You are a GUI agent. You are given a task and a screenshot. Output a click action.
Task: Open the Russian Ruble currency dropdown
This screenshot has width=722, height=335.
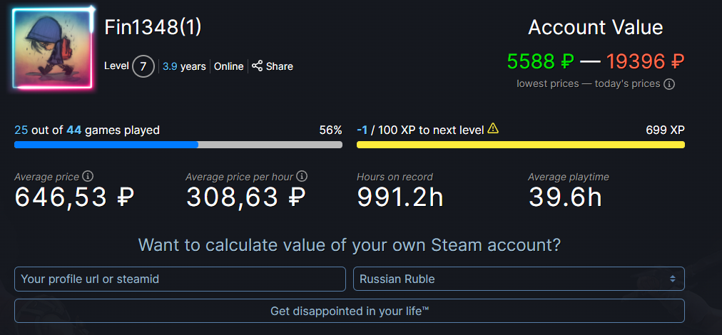point(519,279)
